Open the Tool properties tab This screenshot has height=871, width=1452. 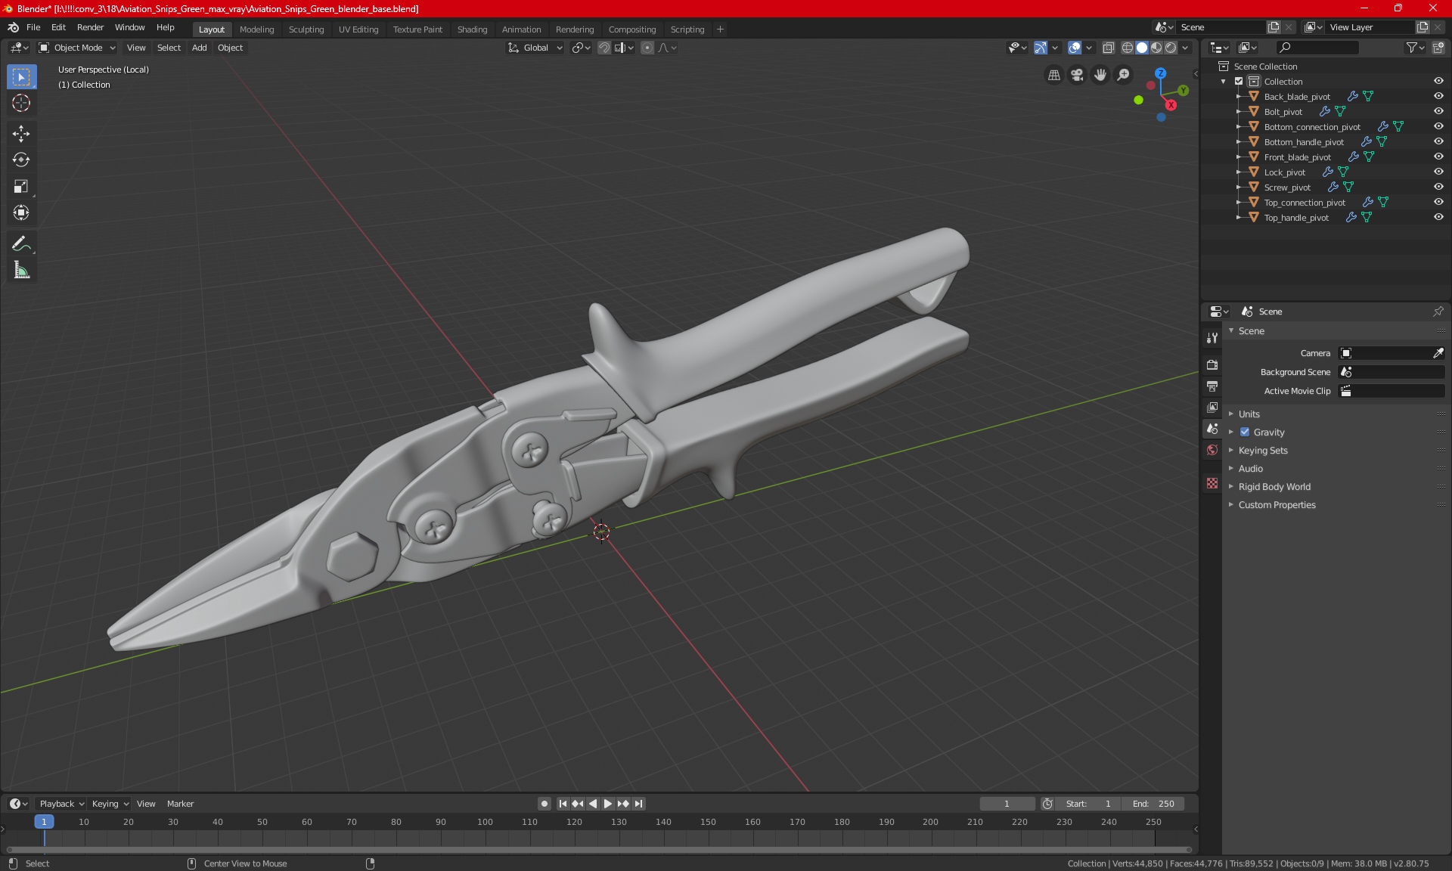coord(1212,338)
